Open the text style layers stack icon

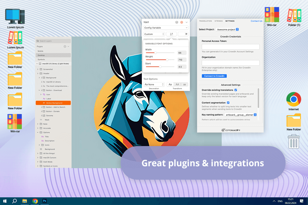[x=176, y=22]
